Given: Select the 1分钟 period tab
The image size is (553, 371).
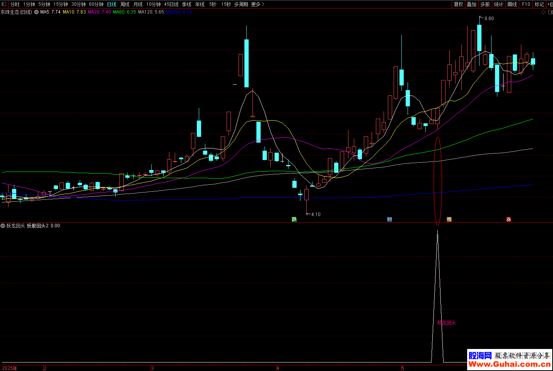Looking at the screenshot, I should tap(29, 4).
